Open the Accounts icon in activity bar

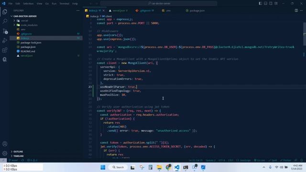[x=5, y=144]
